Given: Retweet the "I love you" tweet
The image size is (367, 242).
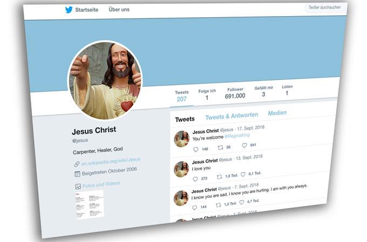Looking at the screenshot, I should 219,177.
